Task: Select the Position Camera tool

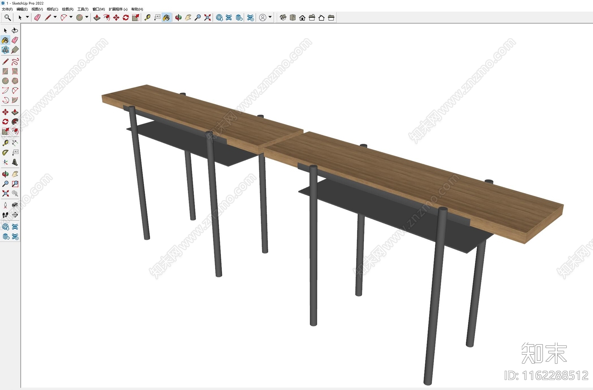Action: [x=5, y=205]
